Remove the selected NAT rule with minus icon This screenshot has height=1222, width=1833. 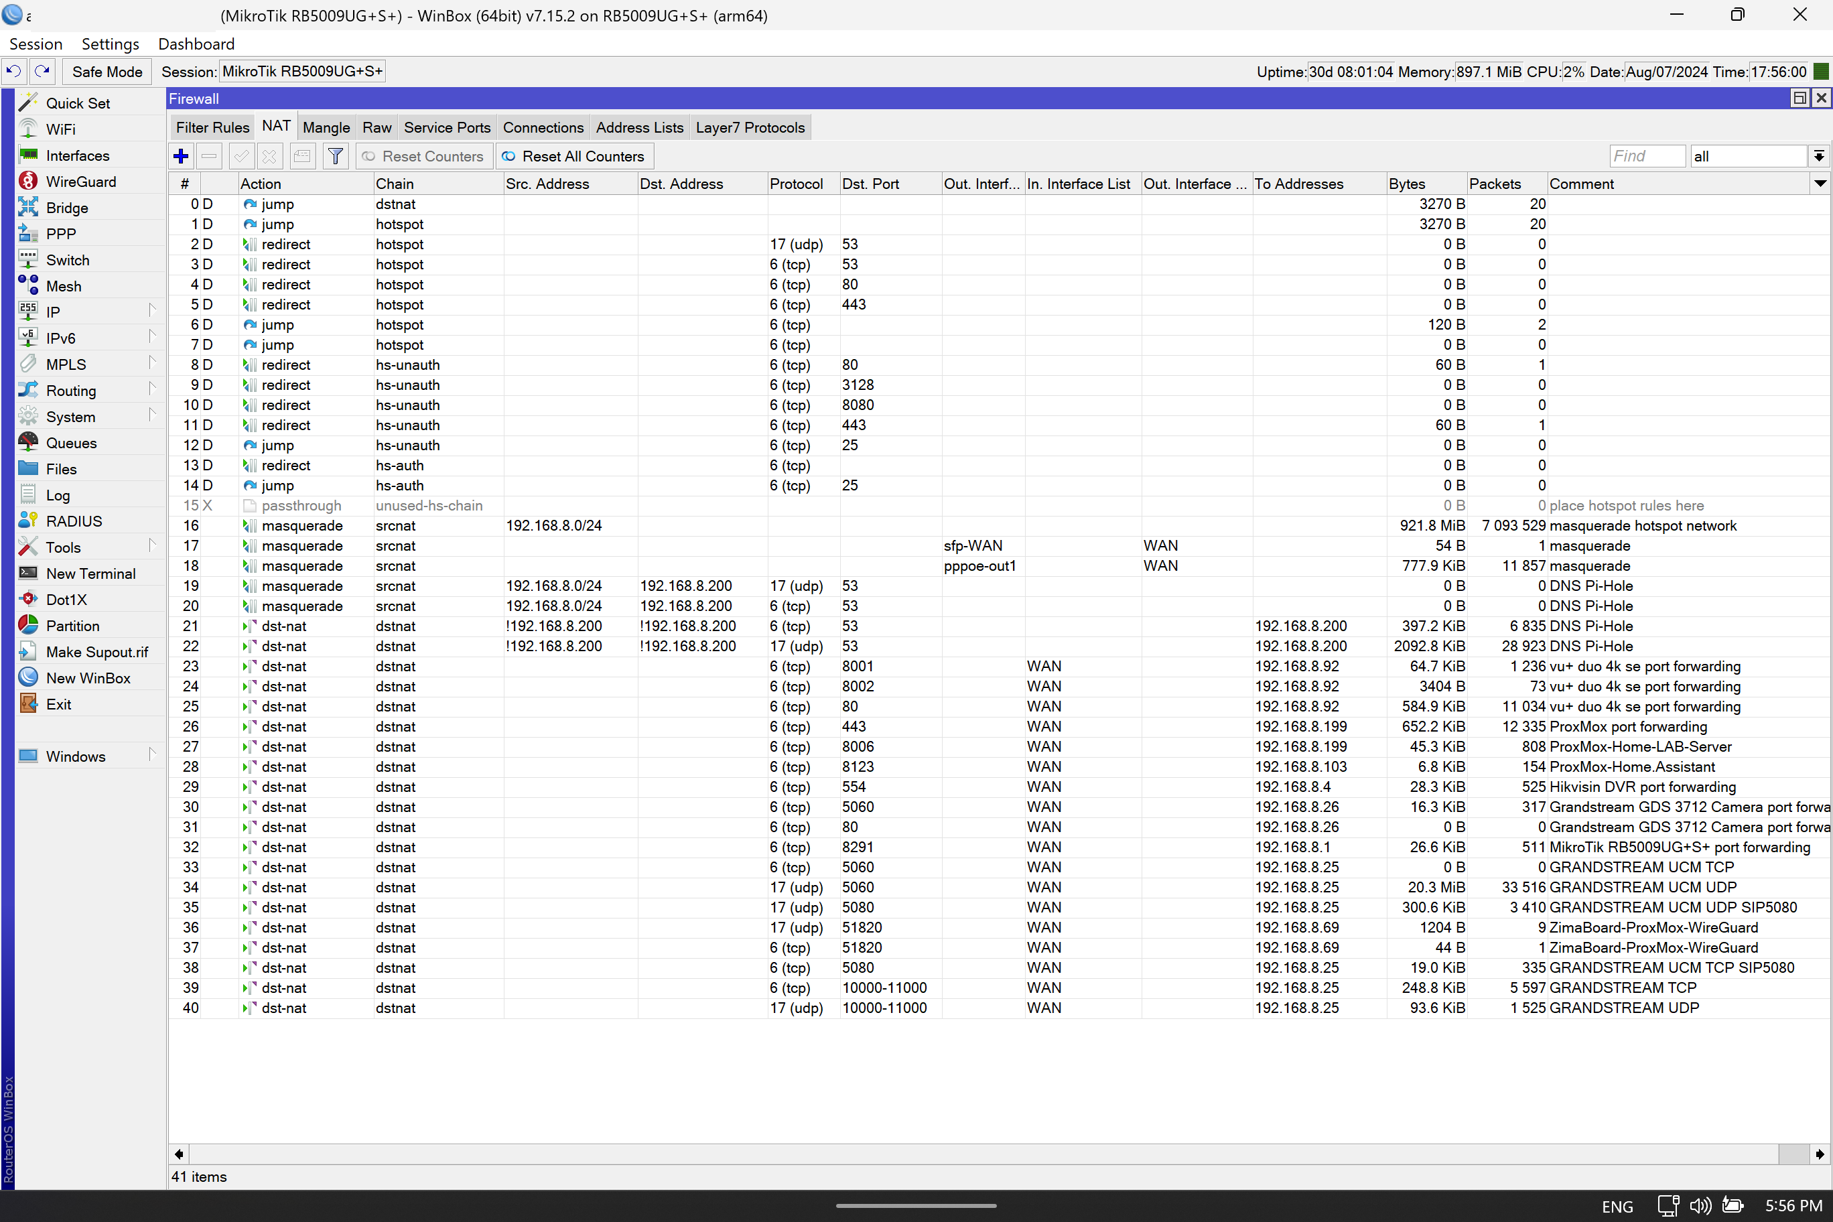click(x=209, y=156)
